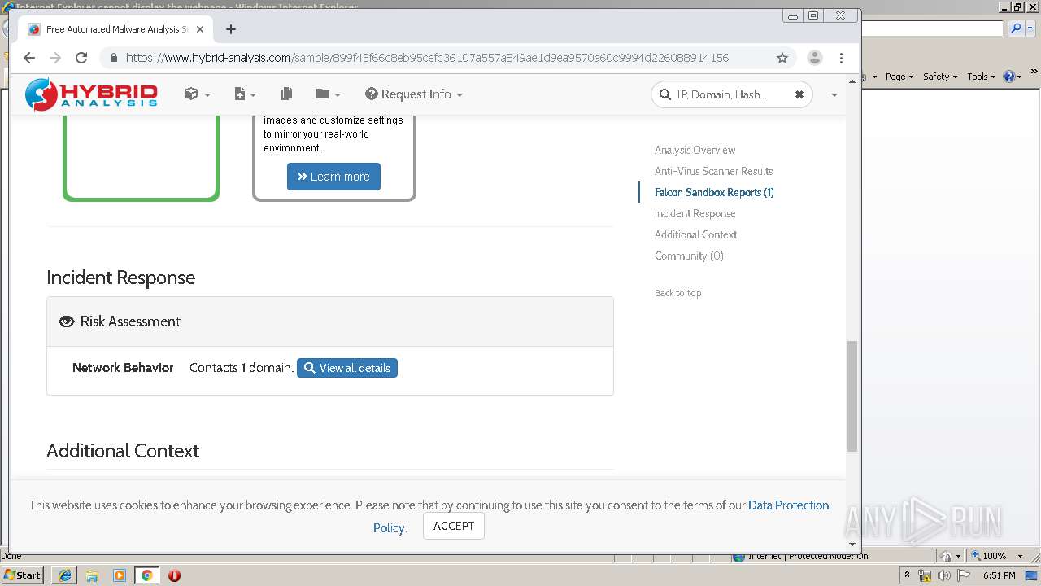Go to Community (0) in sidebar
Image resolution: width=1041 pixels, height=586 pixels.
(689, 256)
